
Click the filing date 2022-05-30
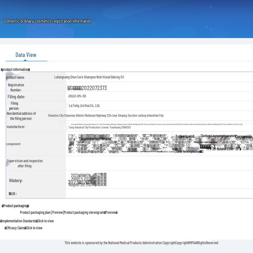[77, 96]
